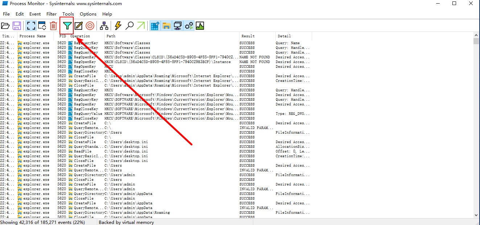Toggle Autoscroll in the toolbar
The image size is (480, 225).
tap(42, 26)
